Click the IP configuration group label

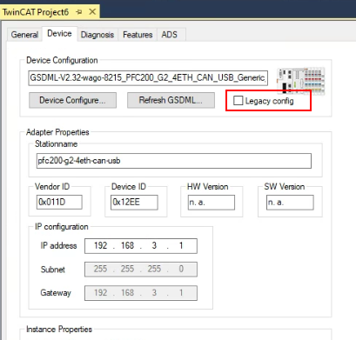click(x=62, y=227)
